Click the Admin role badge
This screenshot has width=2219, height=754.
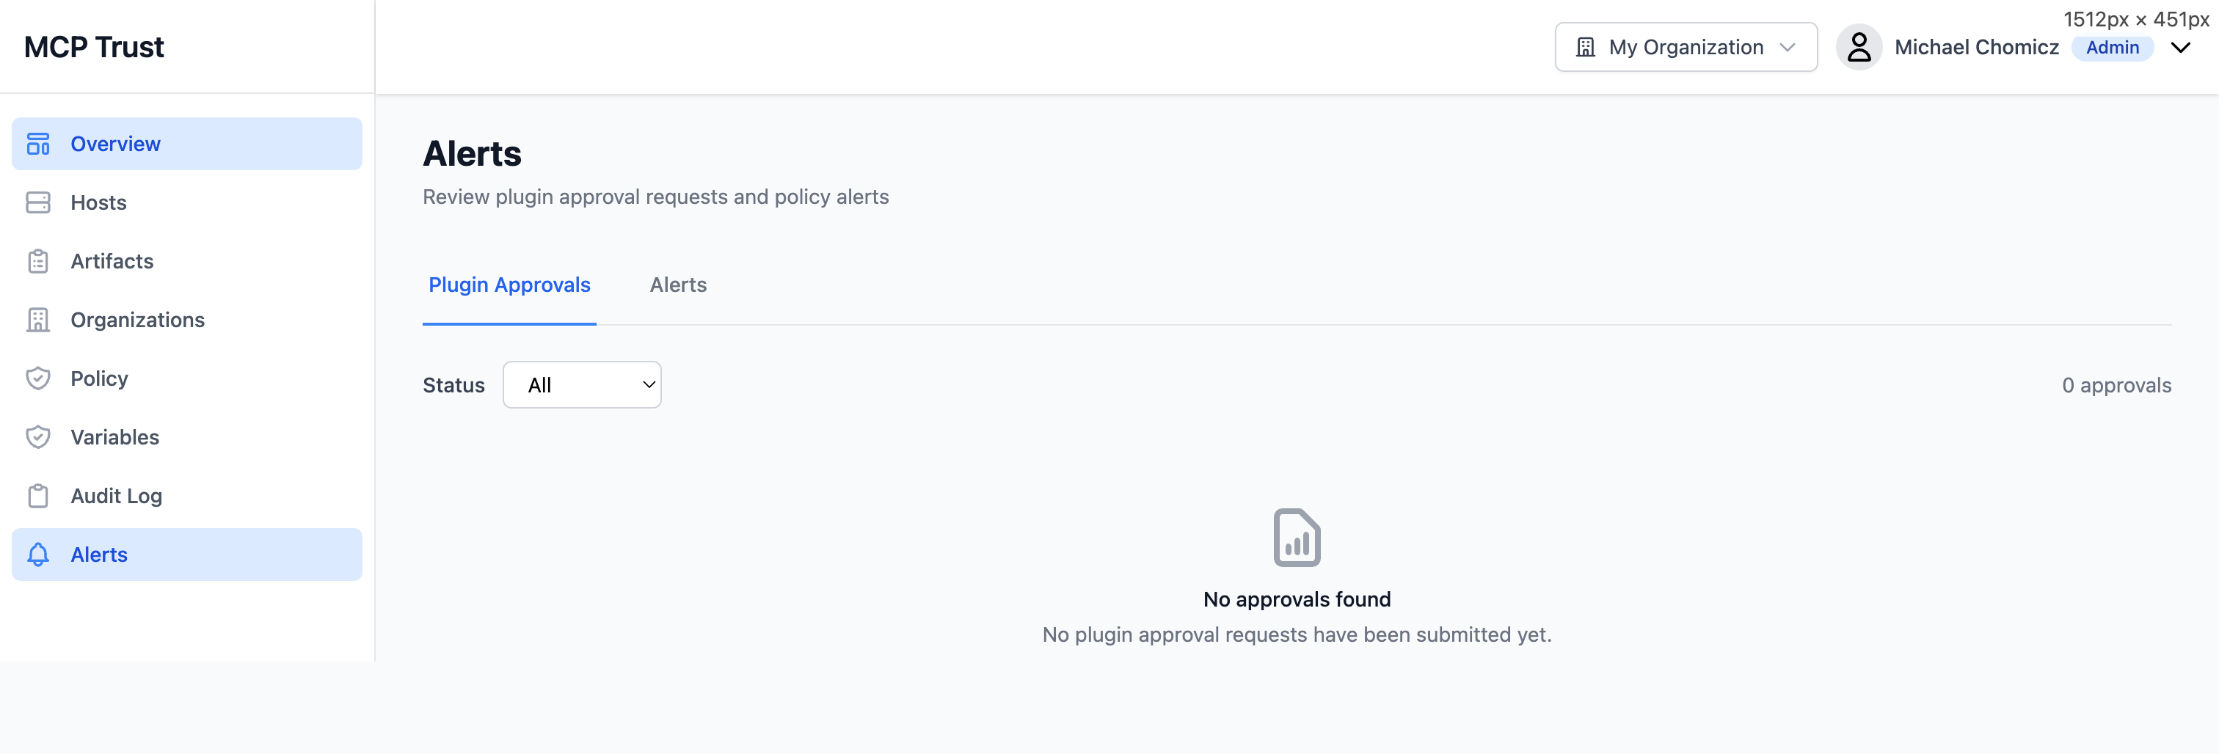point(2112,48)
